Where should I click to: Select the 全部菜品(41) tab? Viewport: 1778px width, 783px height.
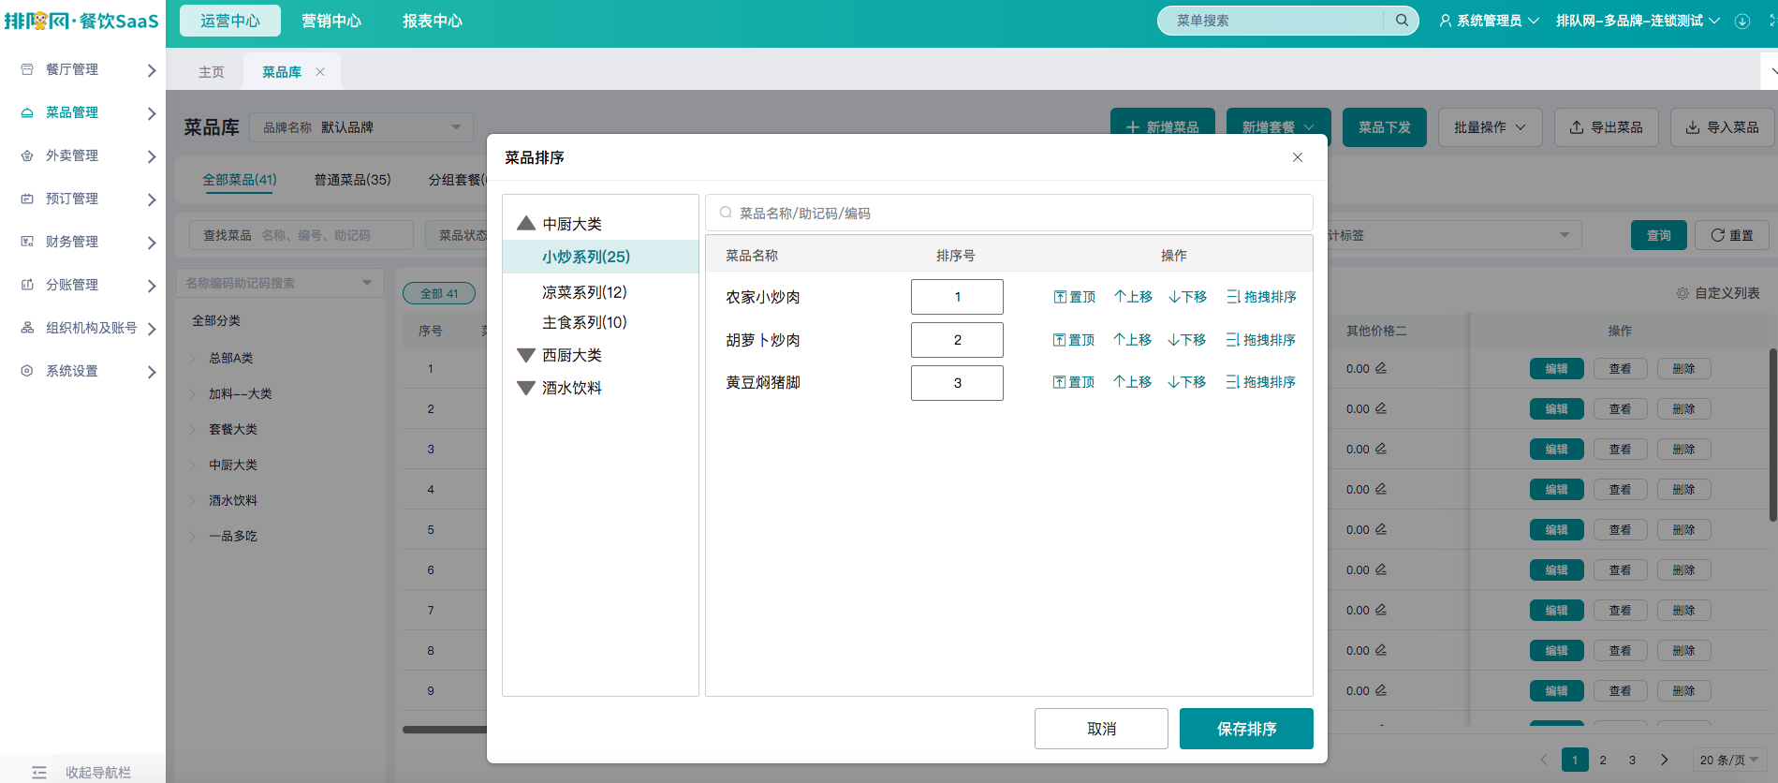point(240,179)
